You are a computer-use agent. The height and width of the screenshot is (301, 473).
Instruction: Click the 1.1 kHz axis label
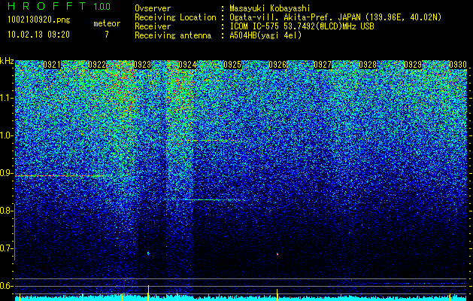(x=6, y=98)
